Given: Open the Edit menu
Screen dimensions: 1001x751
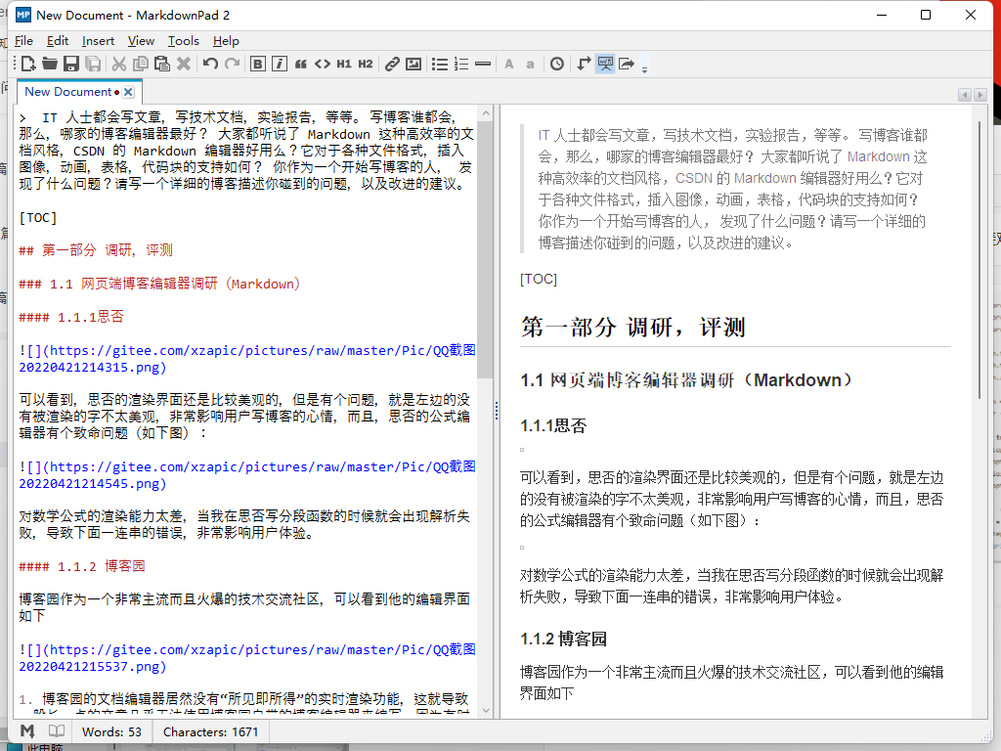Looking at the screenshot, I should click(x=58, y=41).
